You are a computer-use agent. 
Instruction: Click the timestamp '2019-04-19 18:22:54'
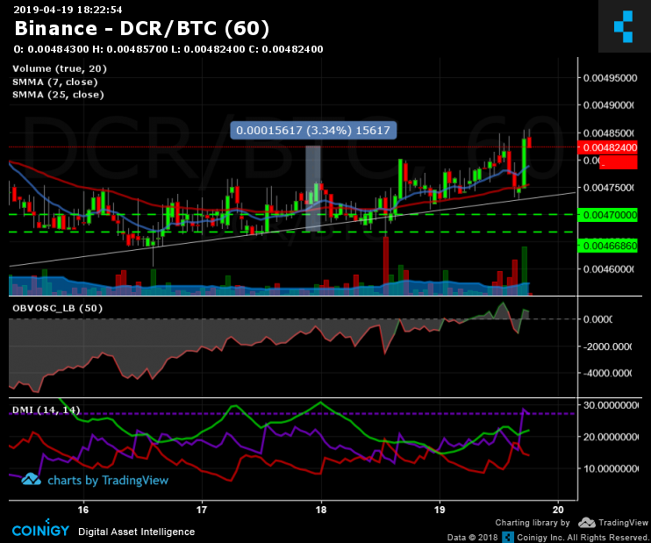tap(68, 9)
